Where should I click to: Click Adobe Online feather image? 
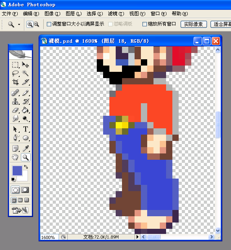tap(20, 55)
